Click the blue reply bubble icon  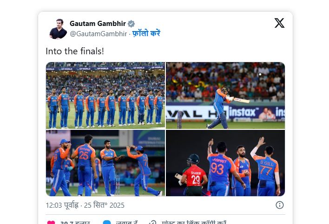click(x=106, y=223)
